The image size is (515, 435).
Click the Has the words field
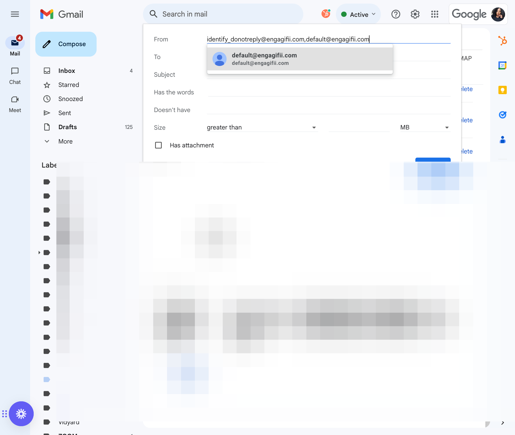[328, 92]
